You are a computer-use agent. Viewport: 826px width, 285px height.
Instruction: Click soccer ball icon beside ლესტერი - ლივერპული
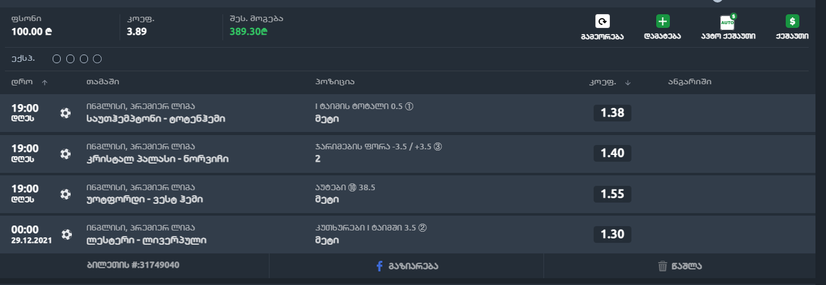(x=66, y=234)
